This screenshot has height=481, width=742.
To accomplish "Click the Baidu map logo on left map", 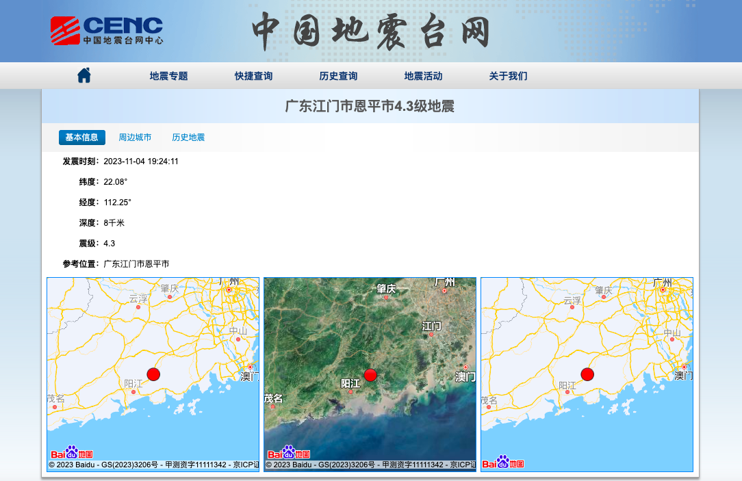I will coord(72,453).
